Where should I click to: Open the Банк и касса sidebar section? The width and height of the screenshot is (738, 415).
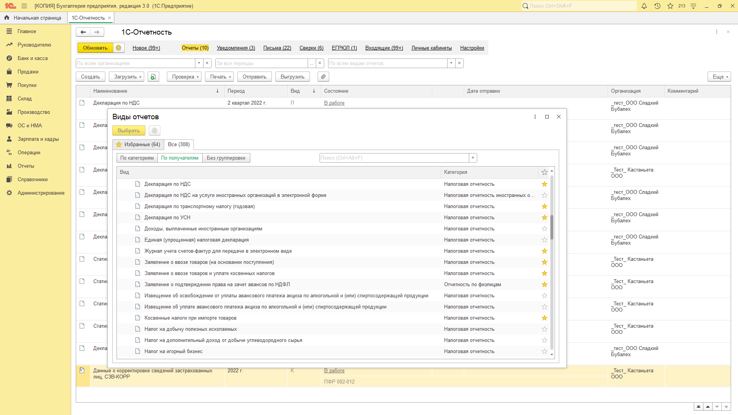pyautogui.click(x=32, y=58)
